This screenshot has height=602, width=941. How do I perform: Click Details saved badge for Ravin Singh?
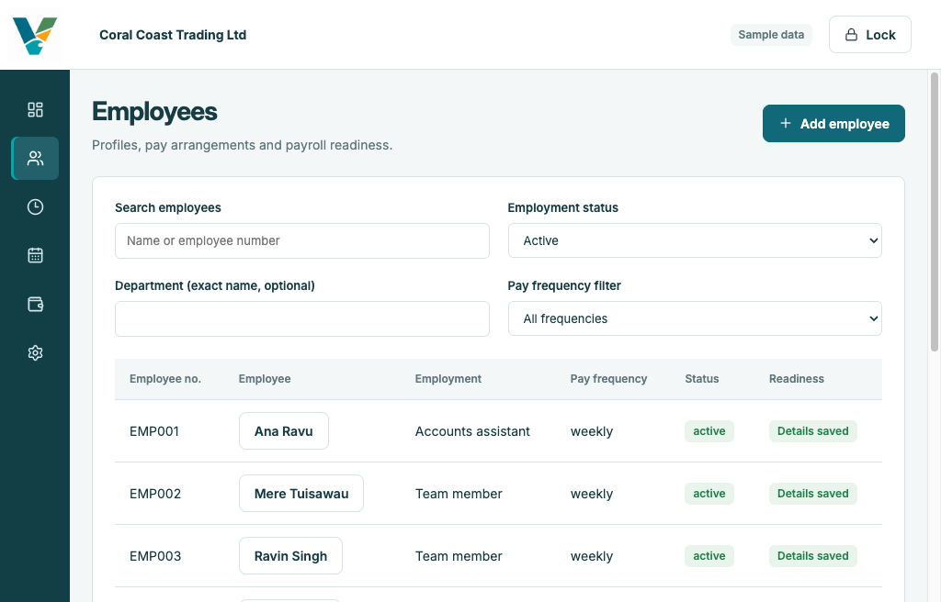pyautogui.click(x=813, y=556)
